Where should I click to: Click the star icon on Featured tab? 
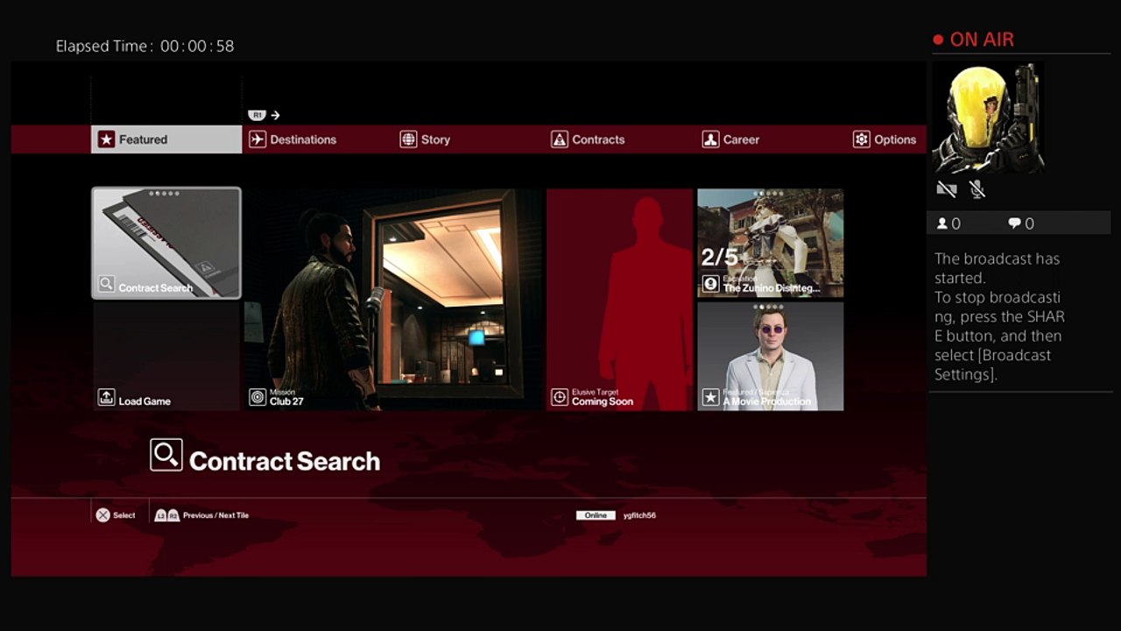(106, 139)
